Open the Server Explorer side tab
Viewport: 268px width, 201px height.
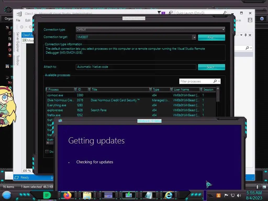pyautogui.click(x=18, y=42)
